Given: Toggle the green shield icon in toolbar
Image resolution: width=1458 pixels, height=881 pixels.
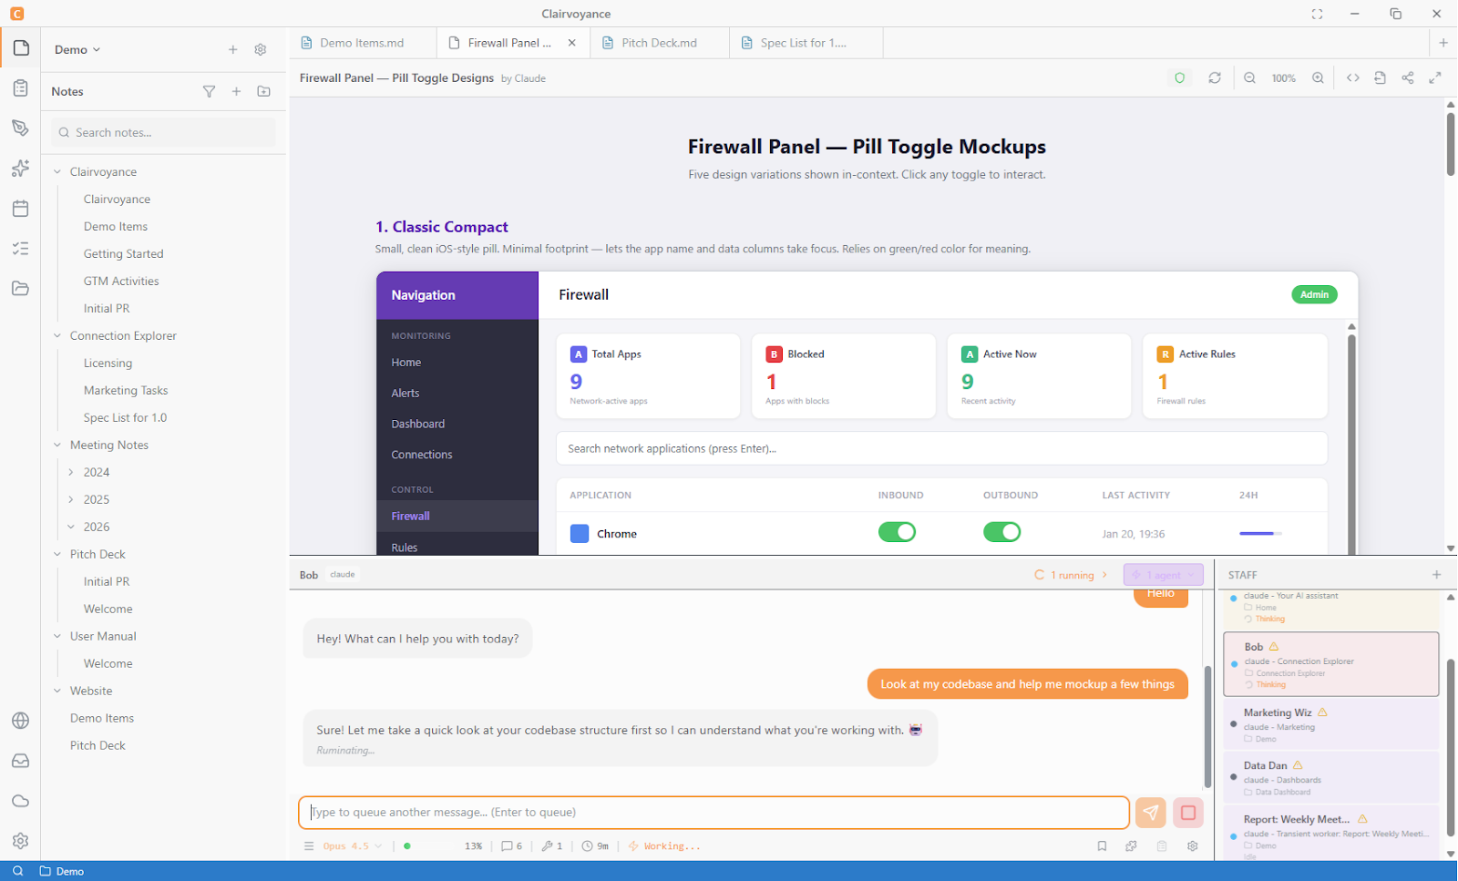Looking at the screenshot, I should point(1180,78).
